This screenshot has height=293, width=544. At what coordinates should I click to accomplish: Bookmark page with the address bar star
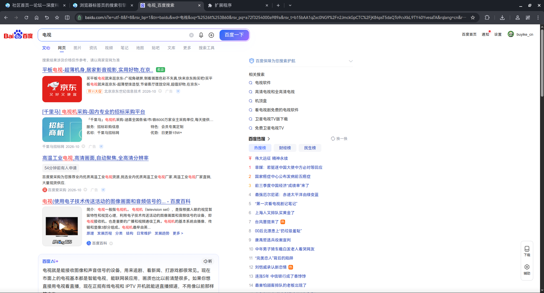[473, 18]
